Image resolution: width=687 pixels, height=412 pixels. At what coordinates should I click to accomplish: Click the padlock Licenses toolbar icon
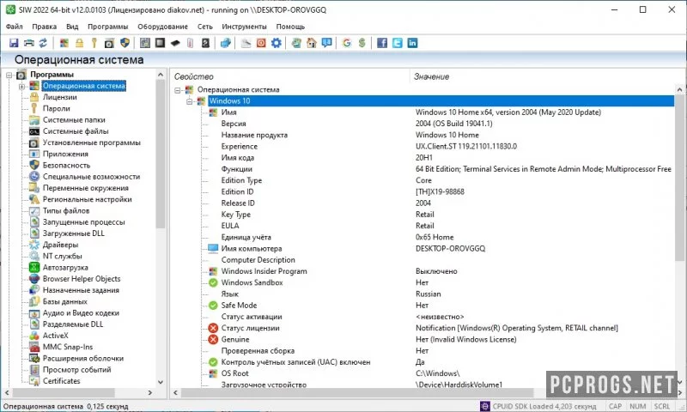[79, 43]
